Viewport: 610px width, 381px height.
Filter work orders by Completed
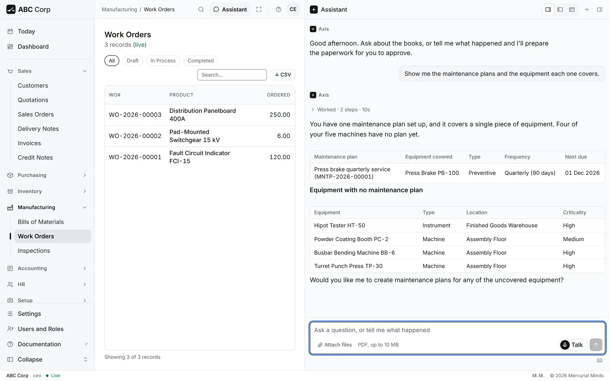201,61
